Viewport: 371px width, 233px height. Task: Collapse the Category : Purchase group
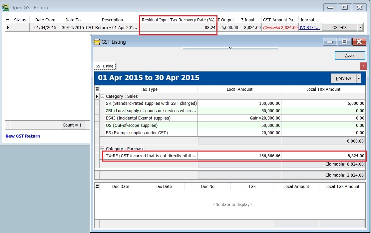click(103, 149)
